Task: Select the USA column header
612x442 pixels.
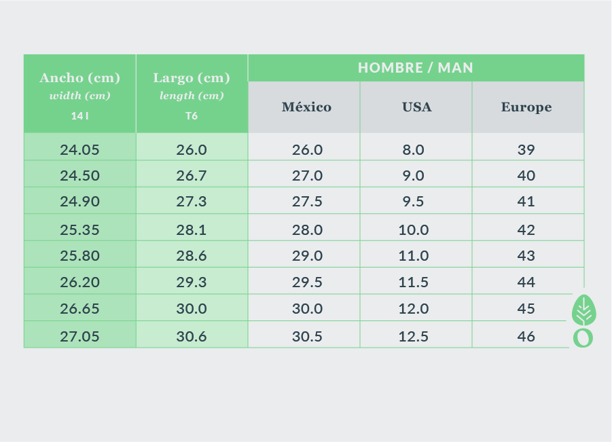Action: pos(416,107)
